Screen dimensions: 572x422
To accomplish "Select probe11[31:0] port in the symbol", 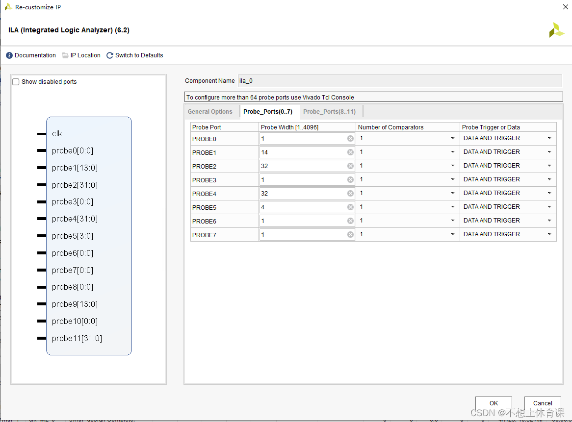I will click(x=77, y=339).
